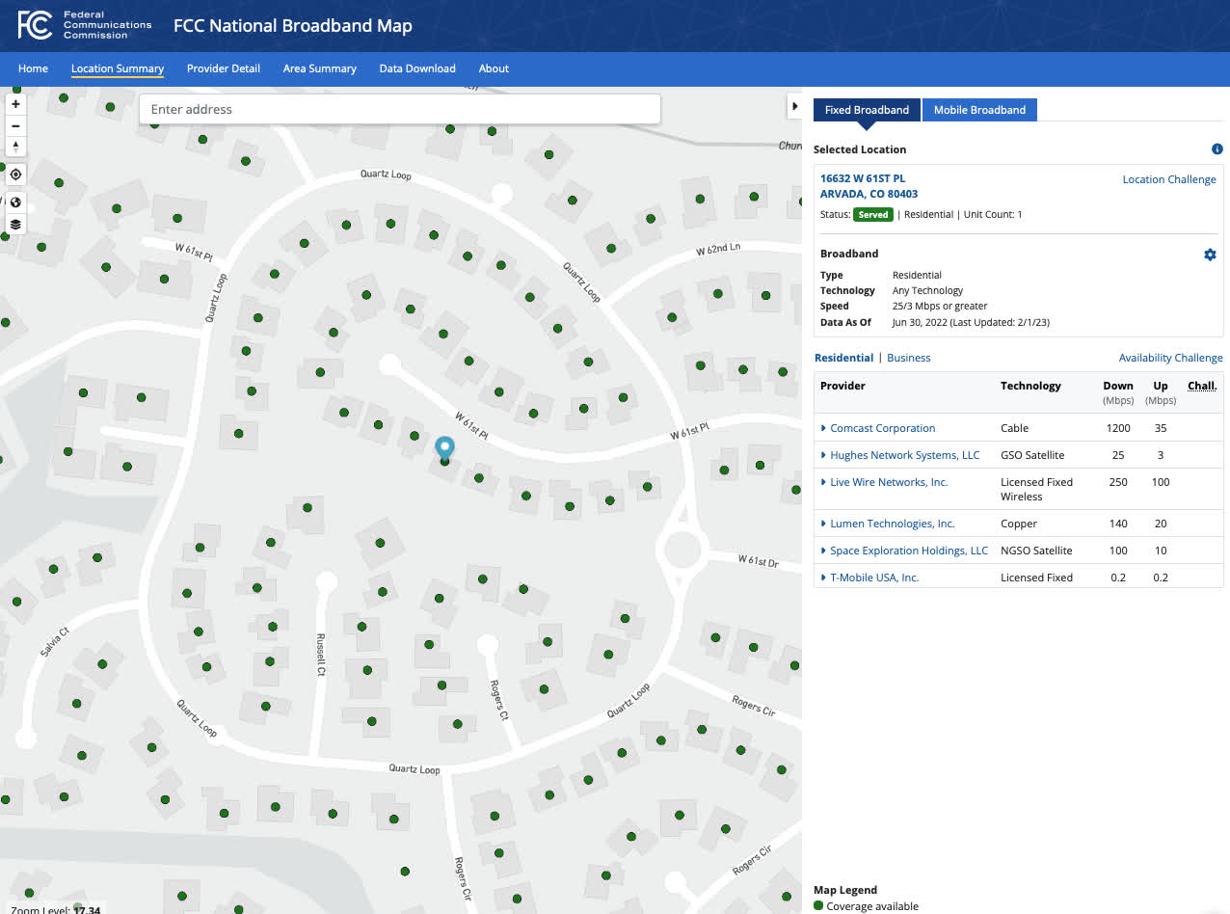The height and width of the screenshot is (914, 1230).
Task: Go to the Home menu item
Action: point(33,68)
